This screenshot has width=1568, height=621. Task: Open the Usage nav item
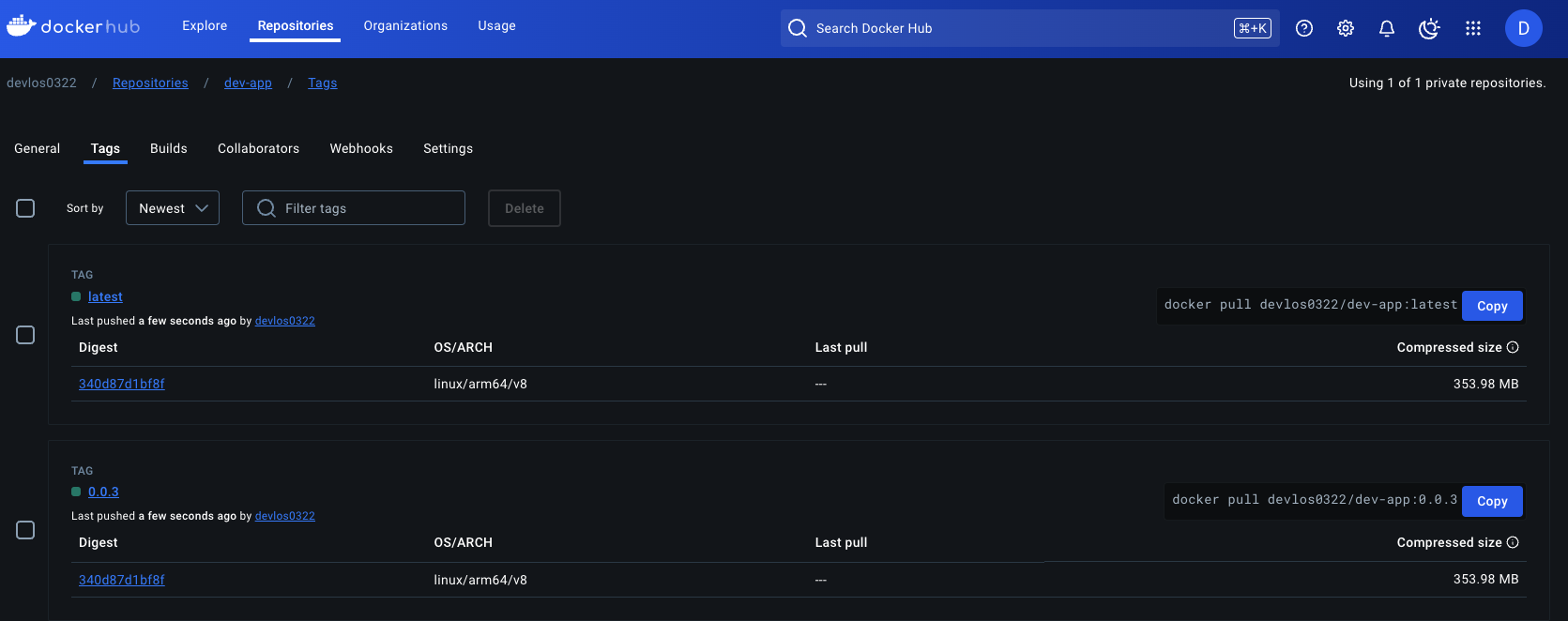[496, 25]
